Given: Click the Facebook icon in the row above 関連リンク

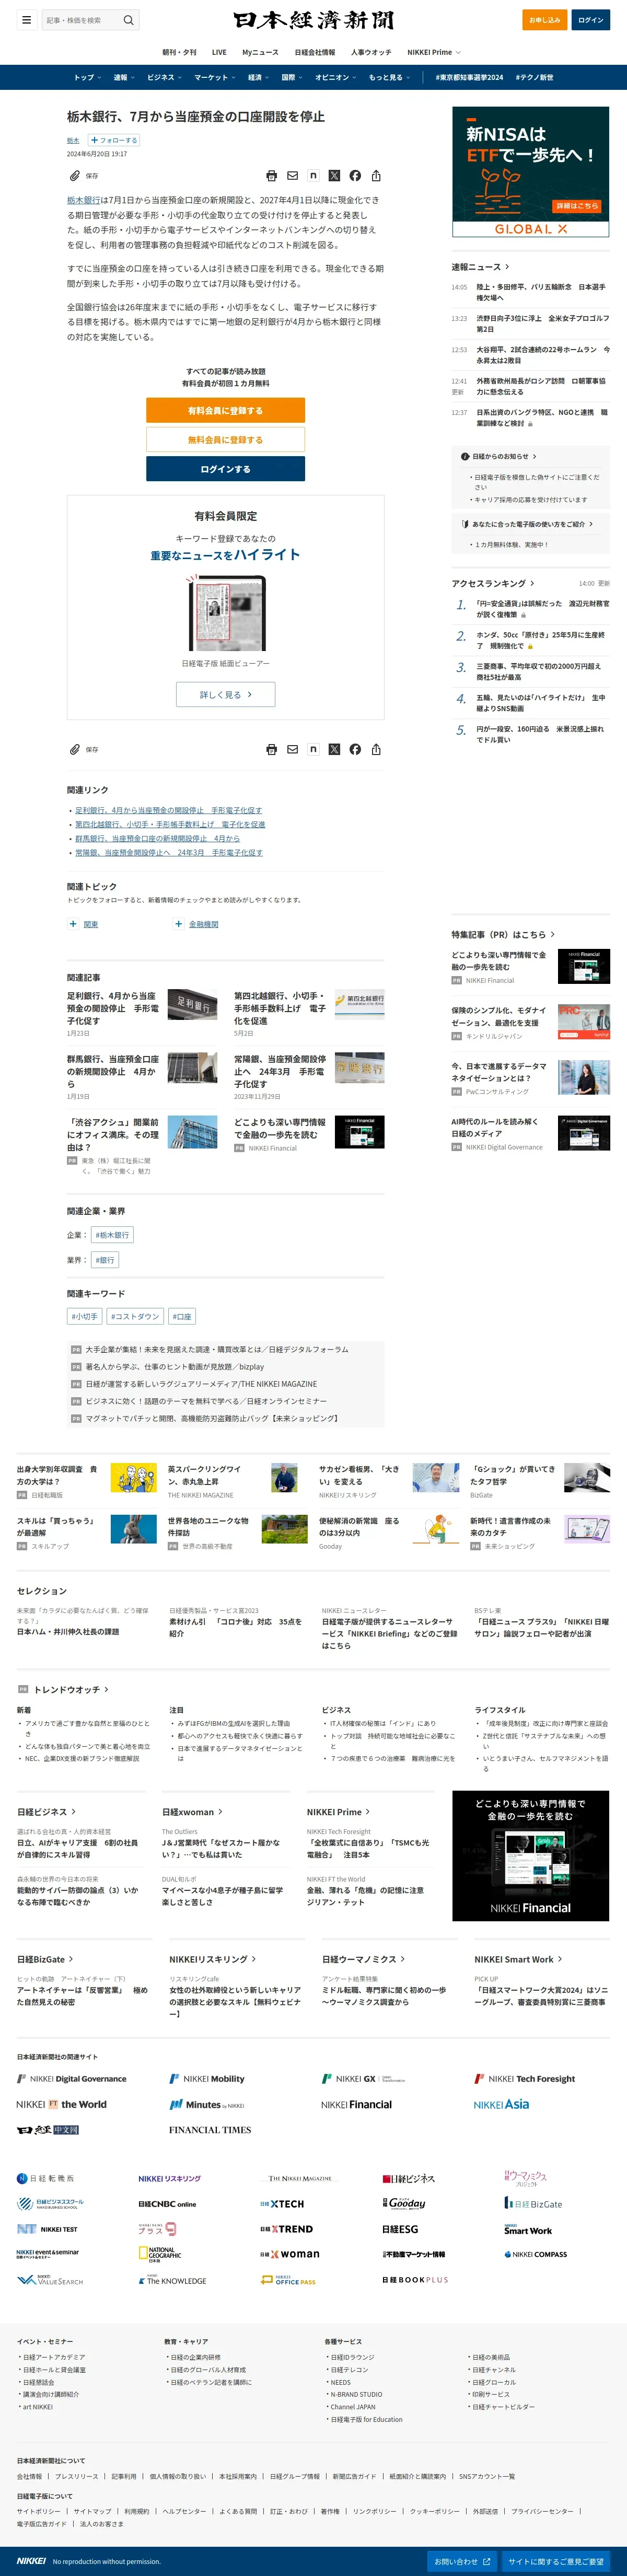Looking at the screenshot, I should click(355, 750).
